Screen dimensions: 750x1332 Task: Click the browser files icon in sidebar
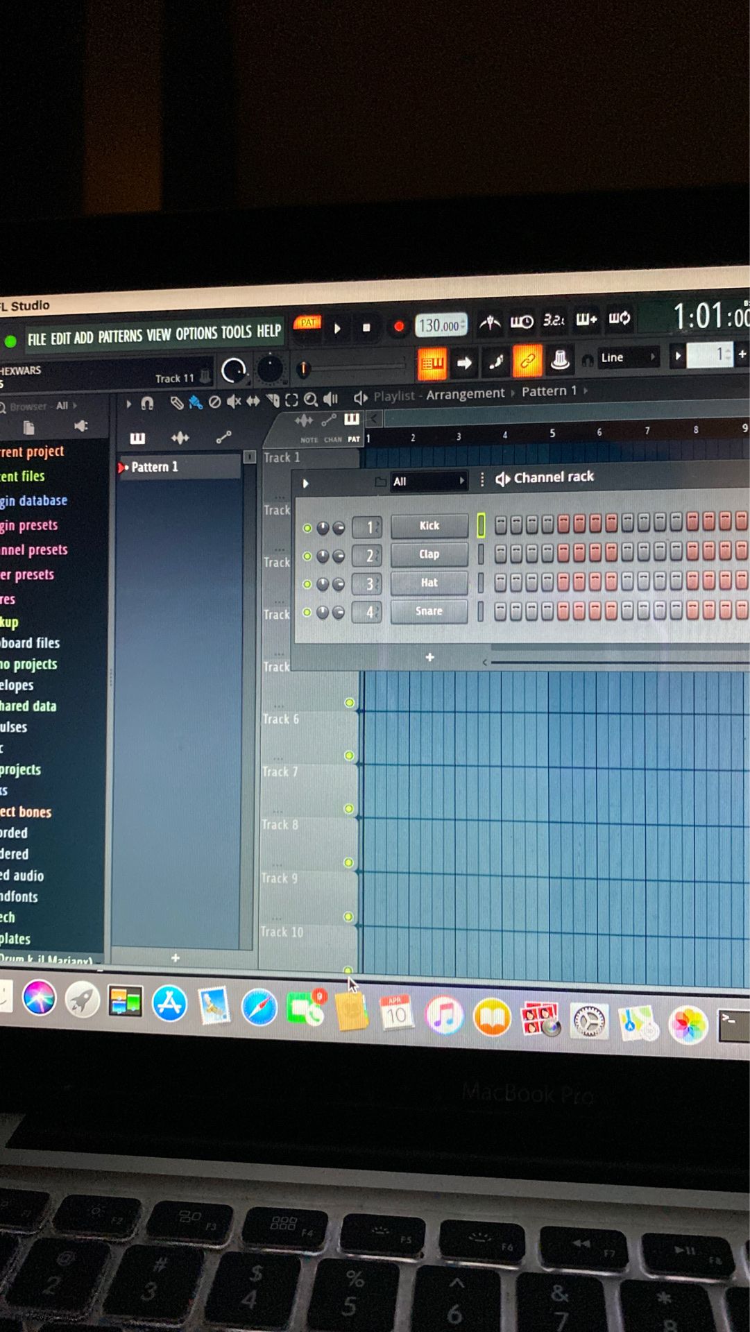pos(28,427)
